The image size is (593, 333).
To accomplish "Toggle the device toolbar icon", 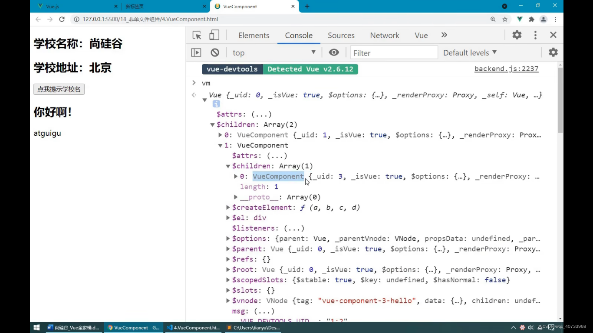I will pyautogui.click(x=214, y=35).
